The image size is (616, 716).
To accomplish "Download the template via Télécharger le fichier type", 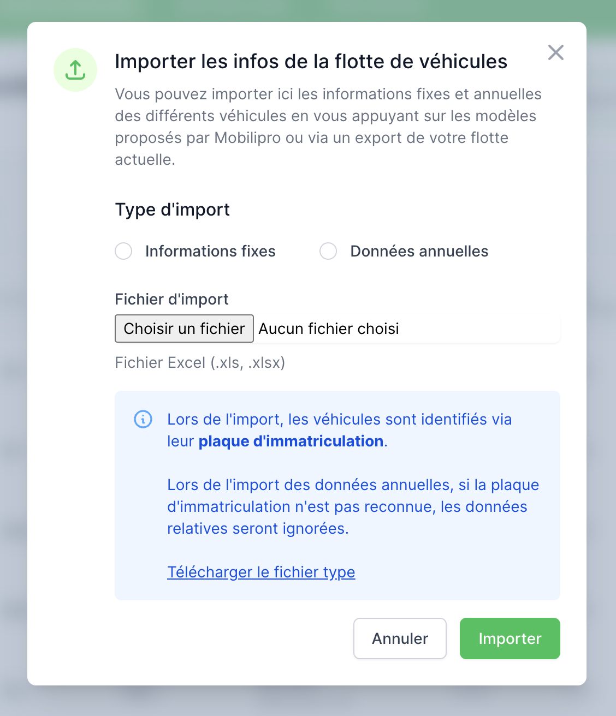I will (x=261, y=572).
